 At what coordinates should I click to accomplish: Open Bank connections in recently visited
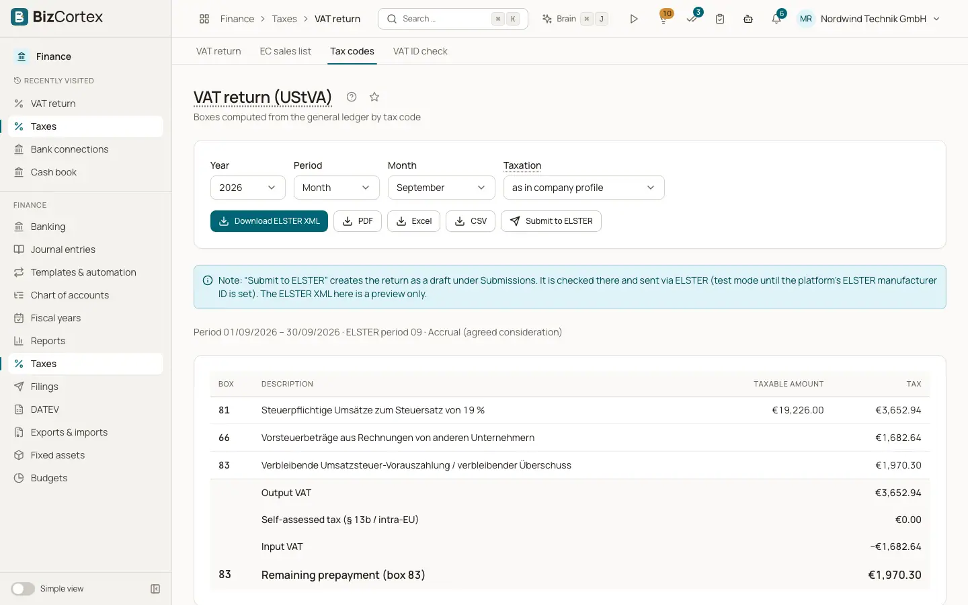(x=85, y=149)
